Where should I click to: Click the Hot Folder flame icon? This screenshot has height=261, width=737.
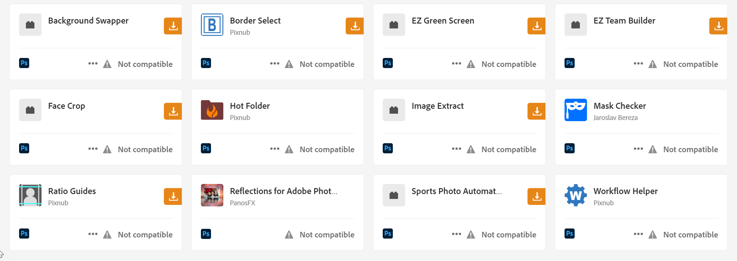[x=212, y=110]
